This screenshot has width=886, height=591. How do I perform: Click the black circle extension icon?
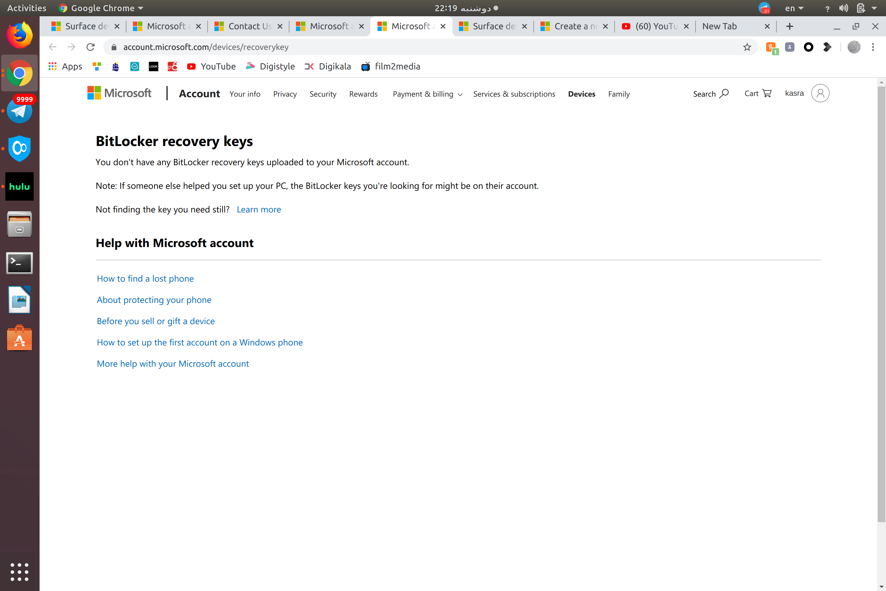click(808, 47)
